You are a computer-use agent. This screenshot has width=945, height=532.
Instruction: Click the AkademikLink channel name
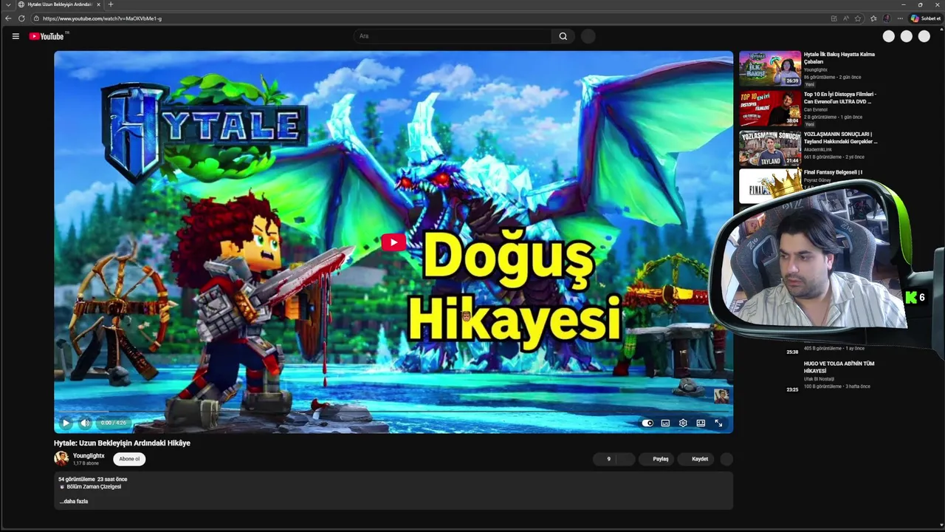(817, 149)
